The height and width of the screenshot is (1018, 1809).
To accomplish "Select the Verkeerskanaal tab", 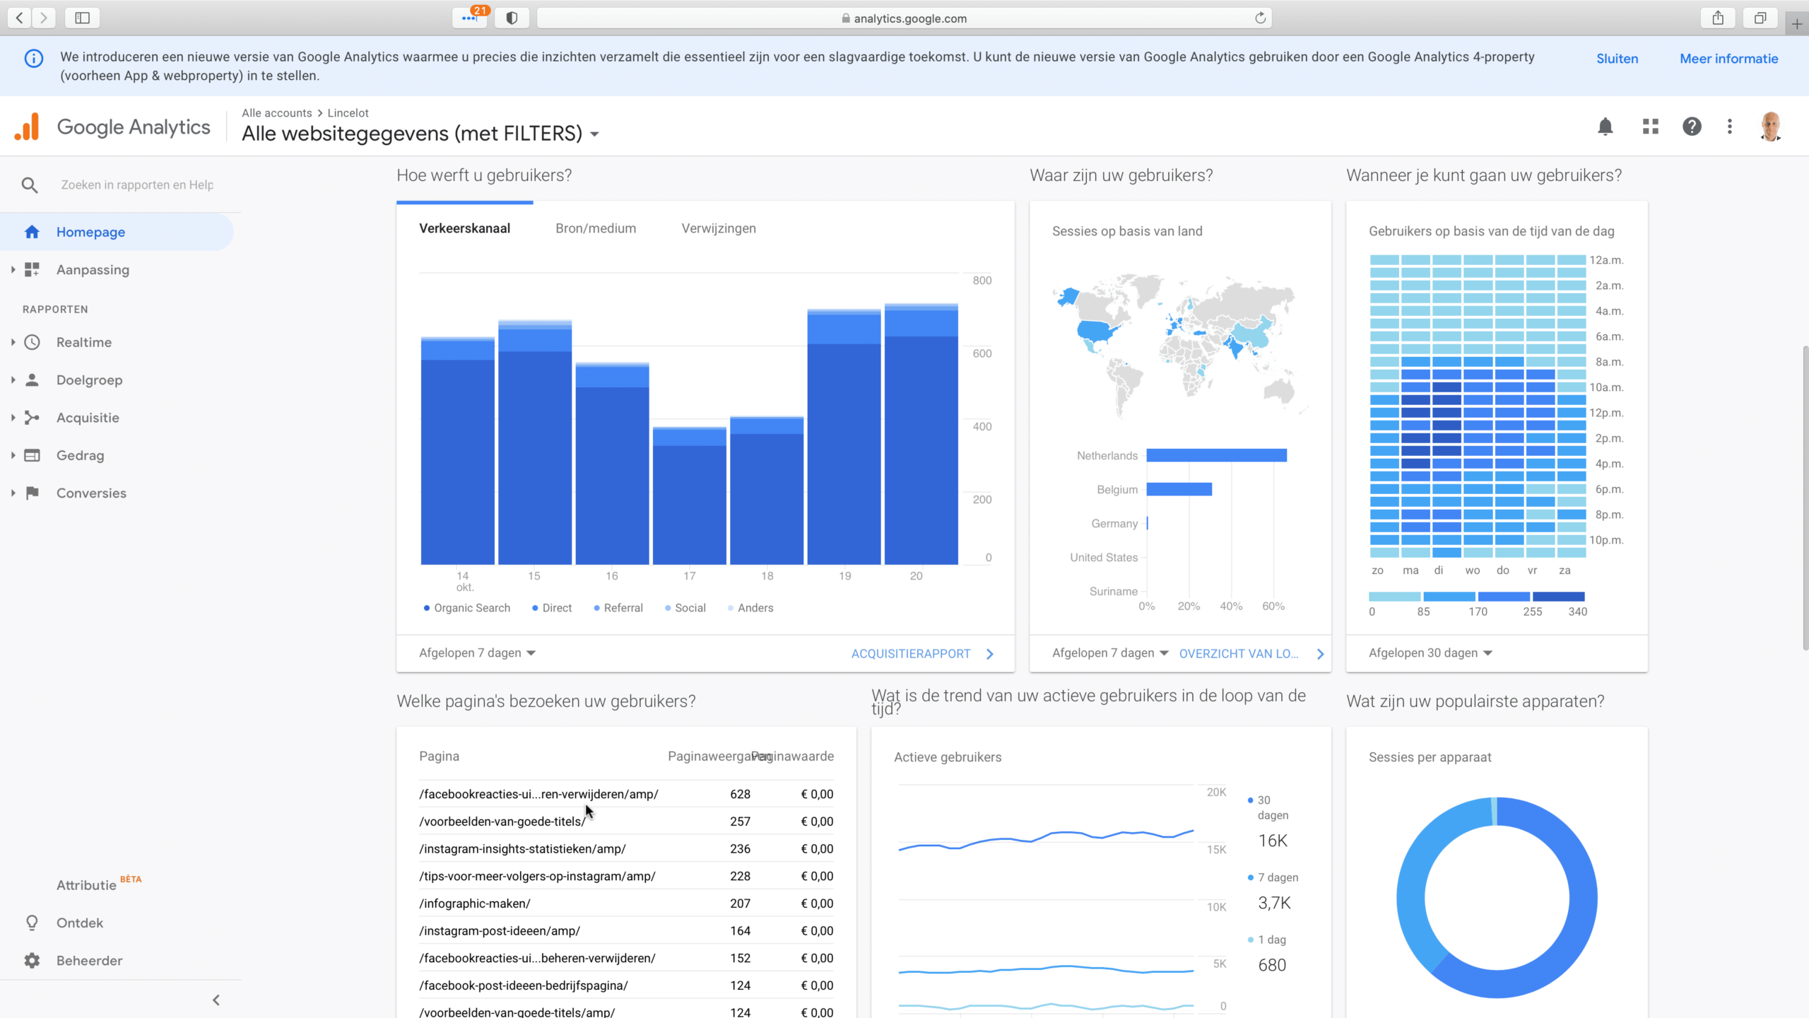I will coord(464,228).
